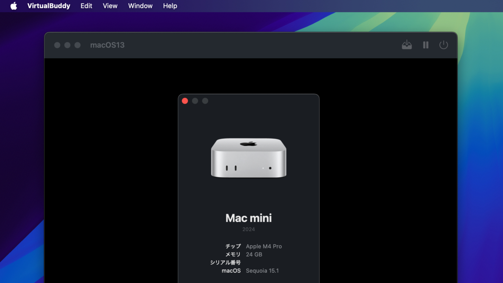503x283 pixels.
Task: Click the シリアル番号 label
Action: pos(226,263)
